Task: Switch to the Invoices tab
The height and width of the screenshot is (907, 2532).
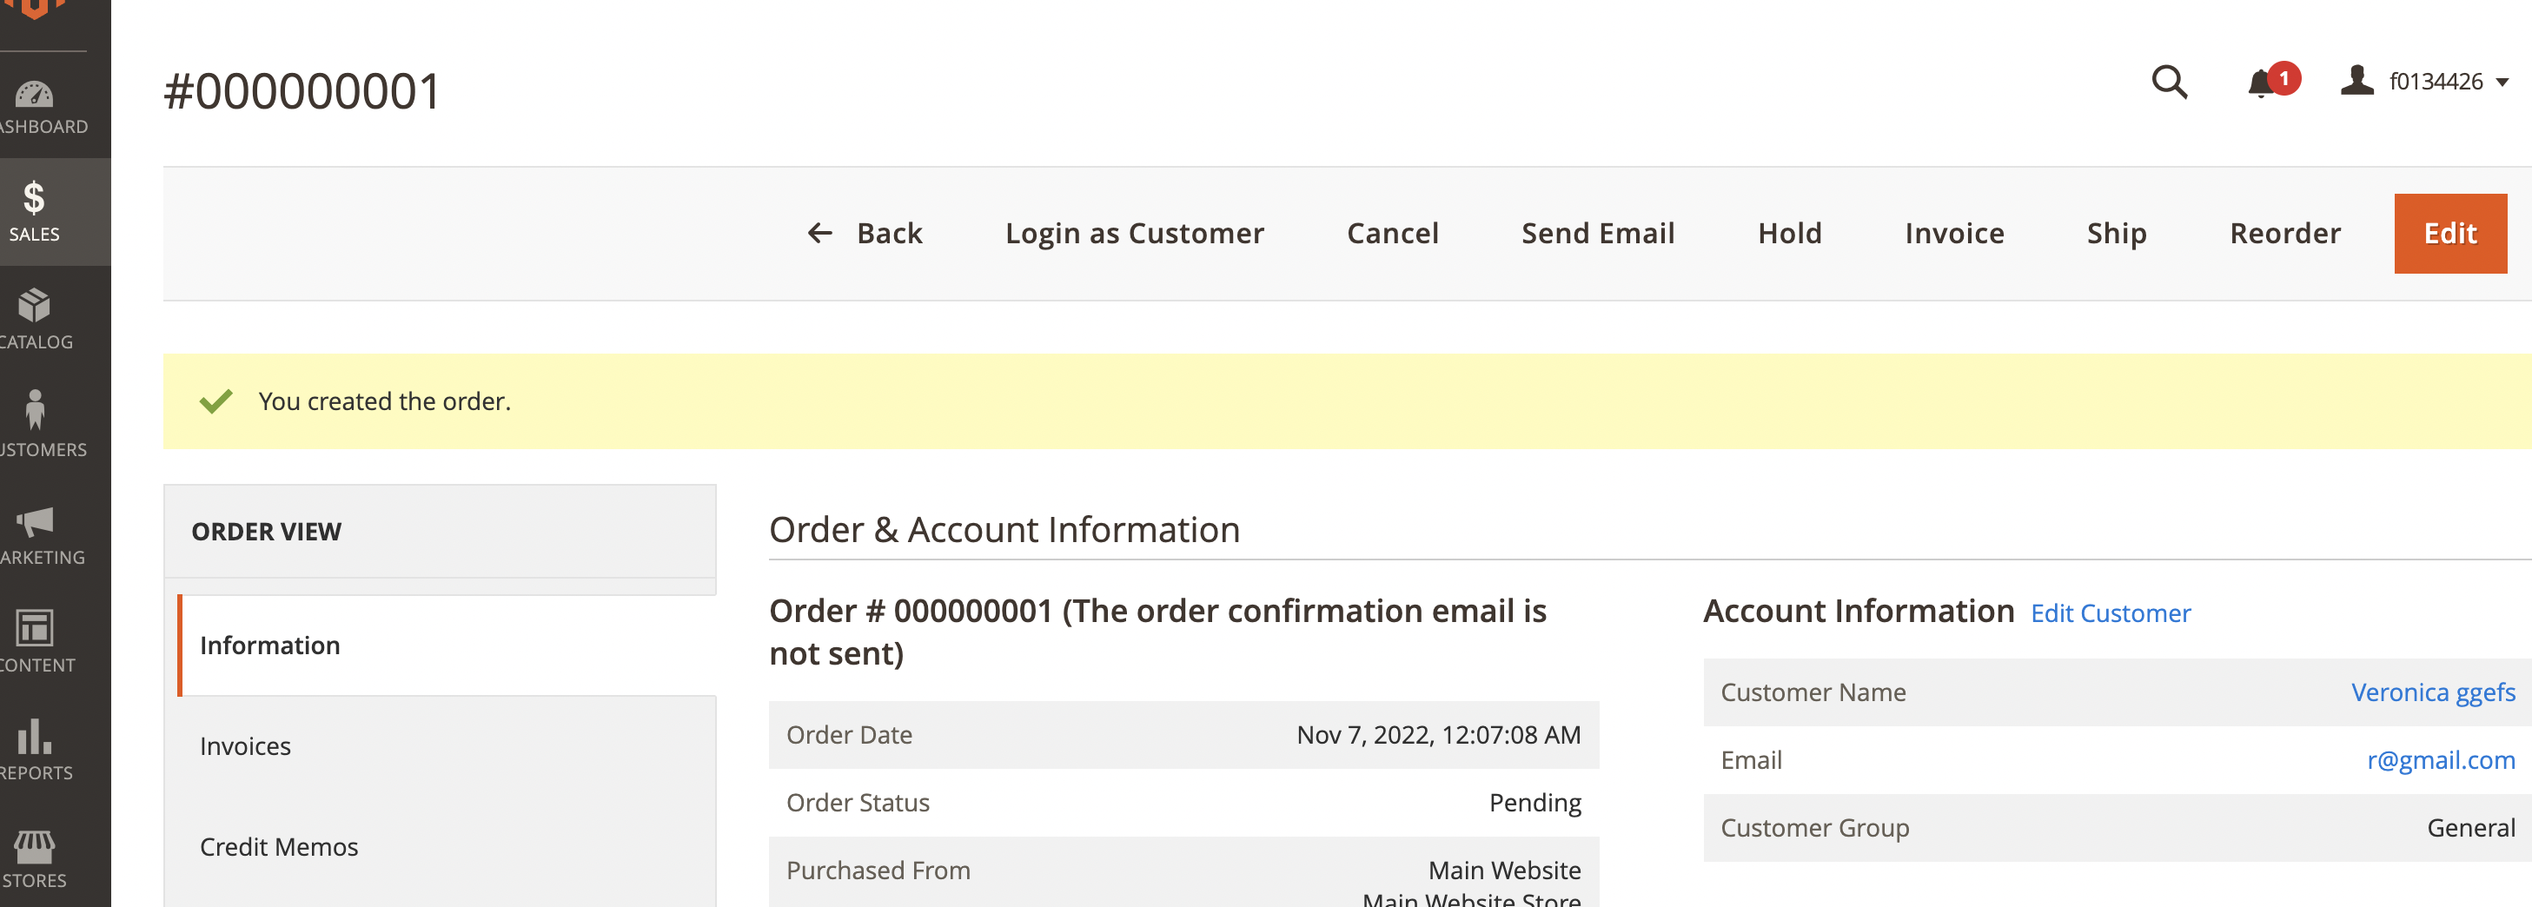Action: [x=245, y=745]
